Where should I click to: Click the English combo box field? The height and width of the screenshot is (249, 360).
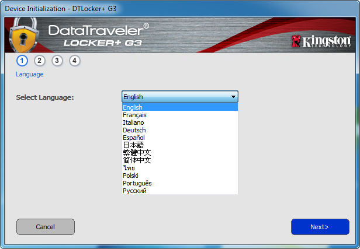click(x=180, y=97)
